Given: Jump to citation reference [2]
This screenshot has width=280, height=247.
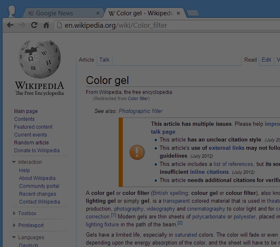Looking at the screenshot, I should (x=180, y=223).
